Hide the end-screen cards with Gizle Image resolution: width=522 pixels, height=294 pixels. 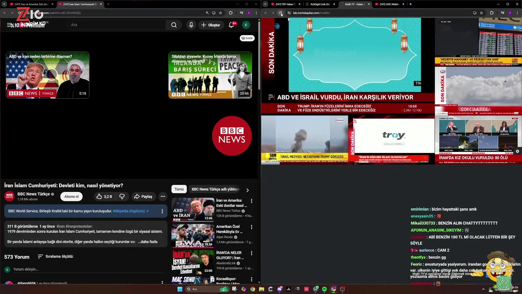(x=247, y=38)
